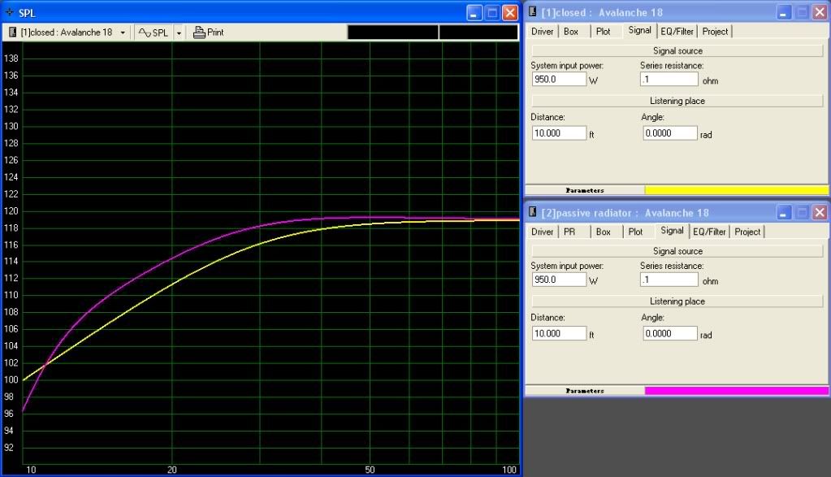Click the Distance field in the closed window

coord(559,133)
